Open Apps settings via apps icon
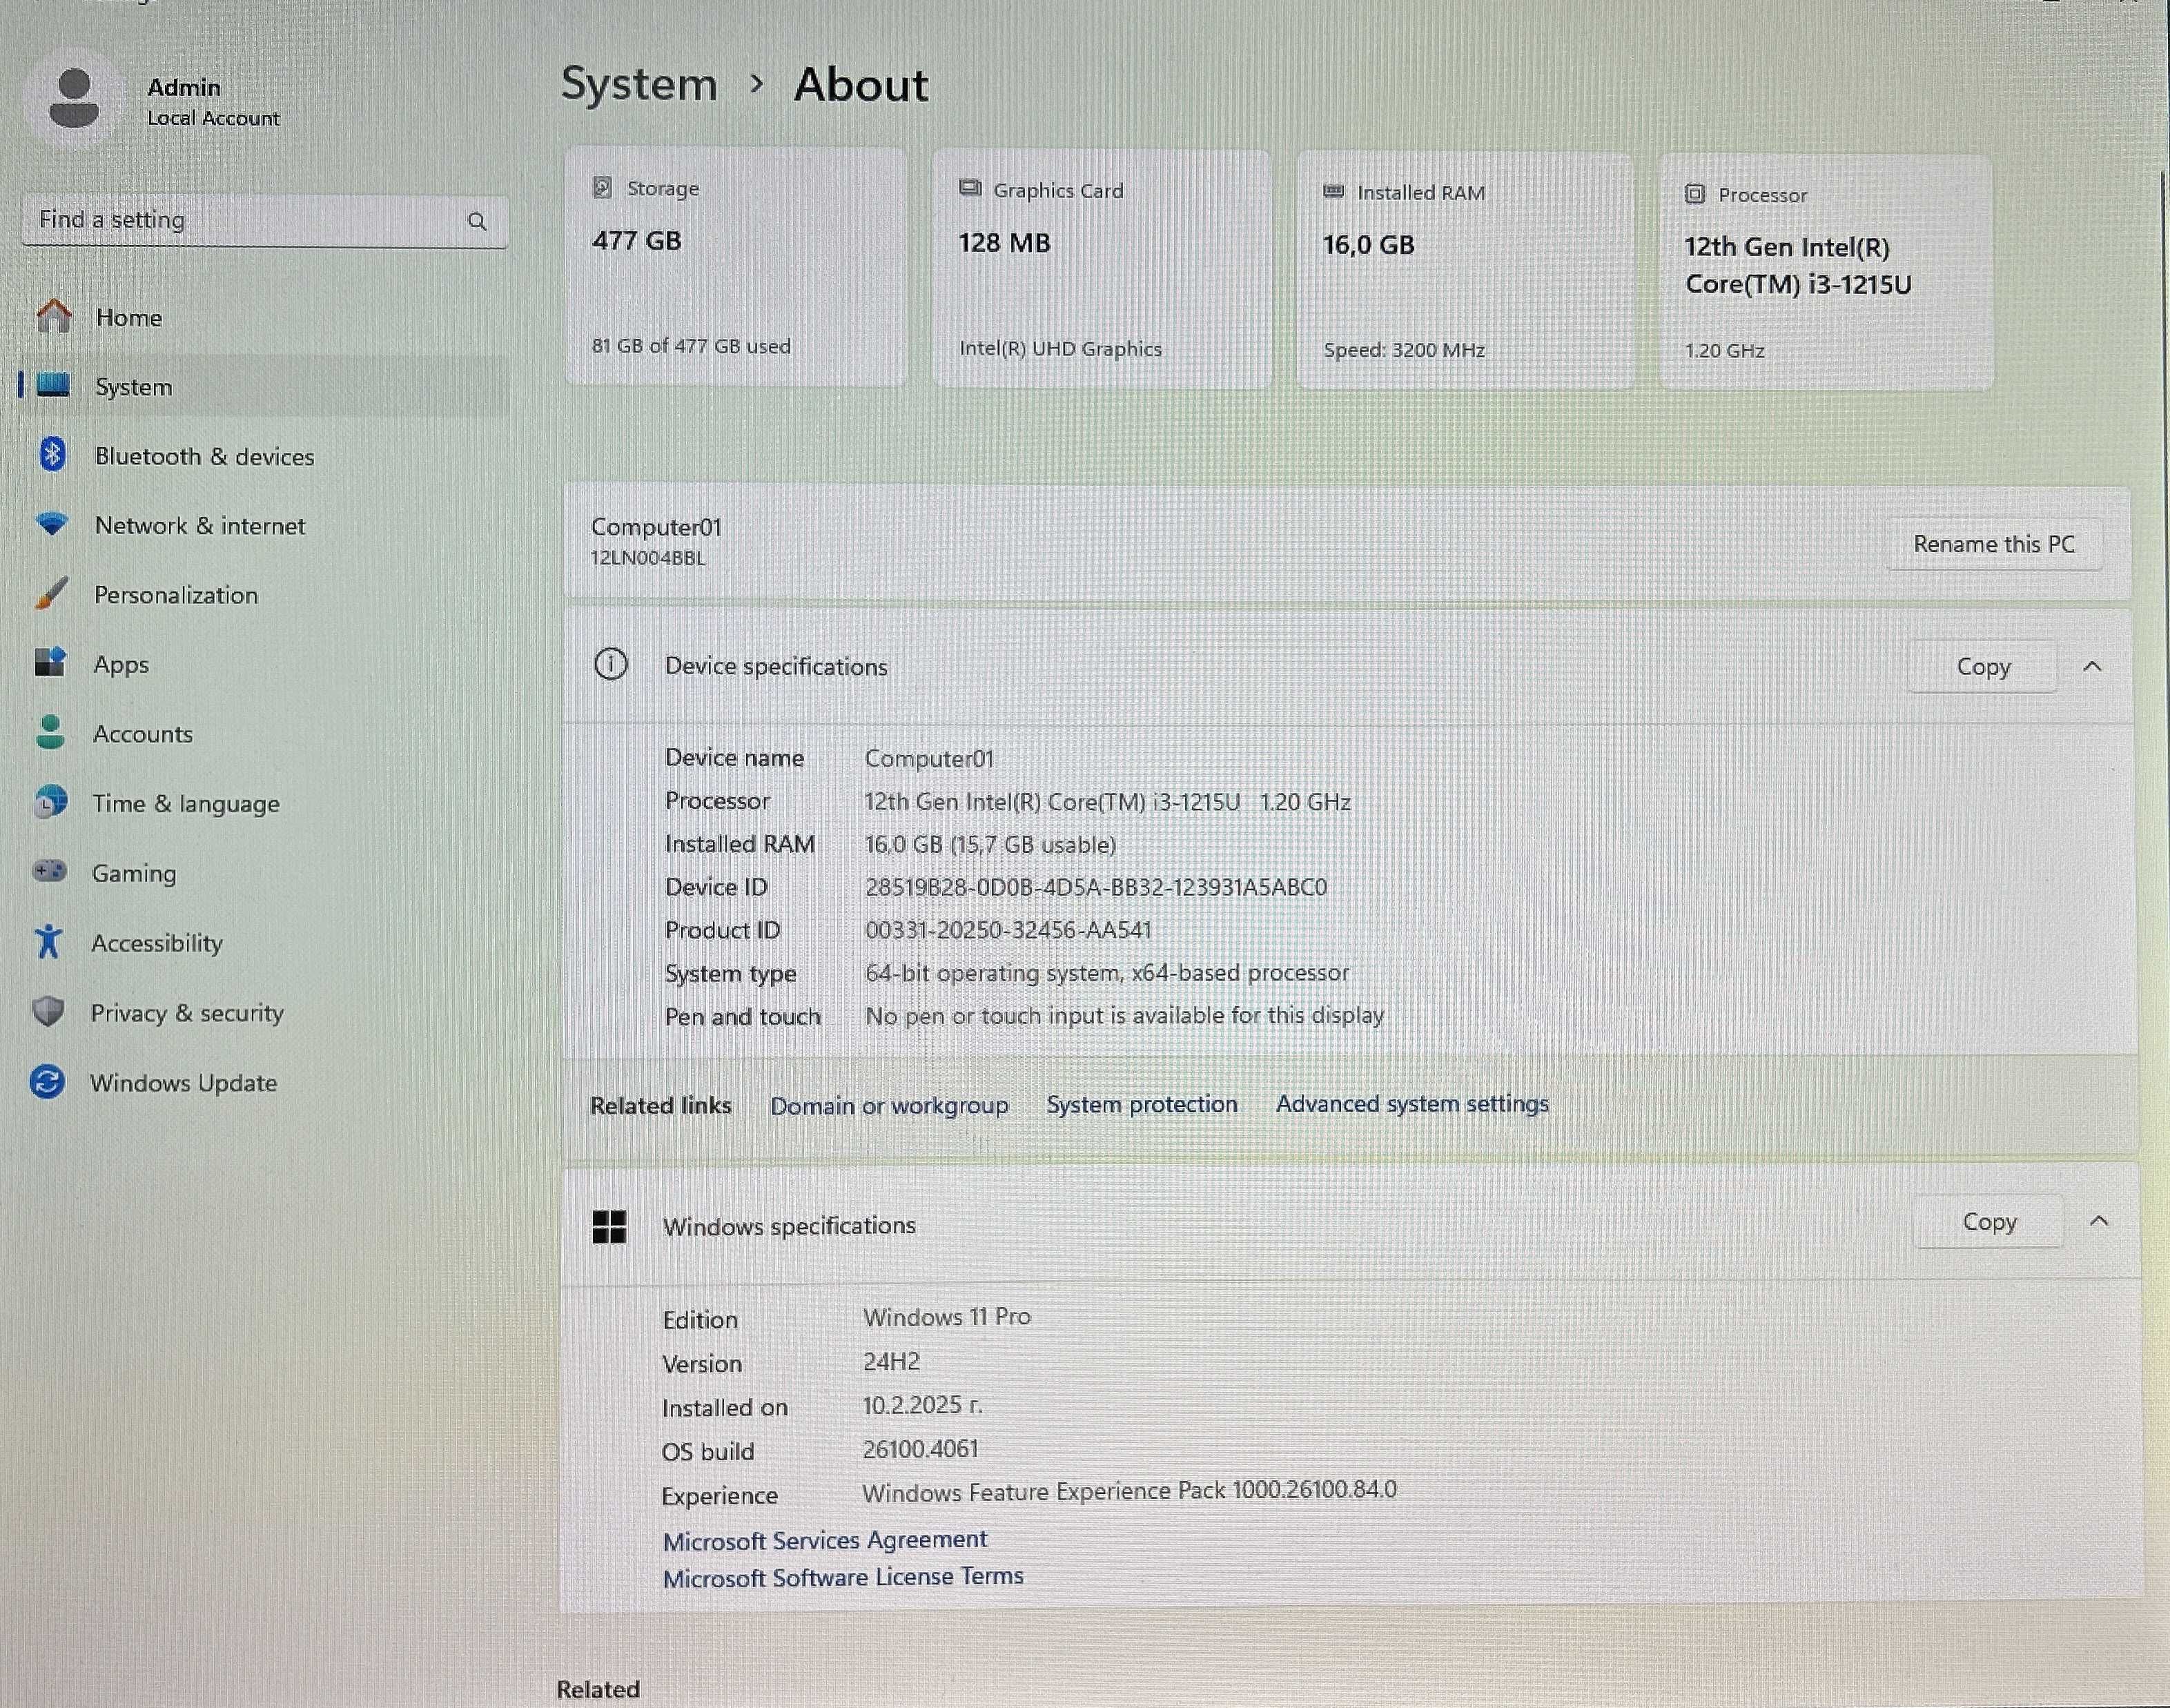Image resolution: width=2170 pixels, height=1708 pixels. click(x=50, y=662)
